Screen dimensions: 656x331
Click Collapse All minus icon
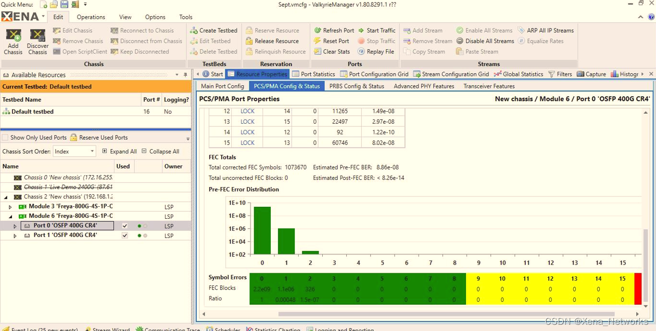pos(144,151)
